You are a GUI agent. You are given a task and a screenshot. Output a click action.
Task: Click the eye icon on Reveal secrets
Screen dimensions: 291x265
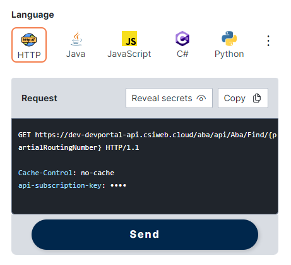click(201, 98)
